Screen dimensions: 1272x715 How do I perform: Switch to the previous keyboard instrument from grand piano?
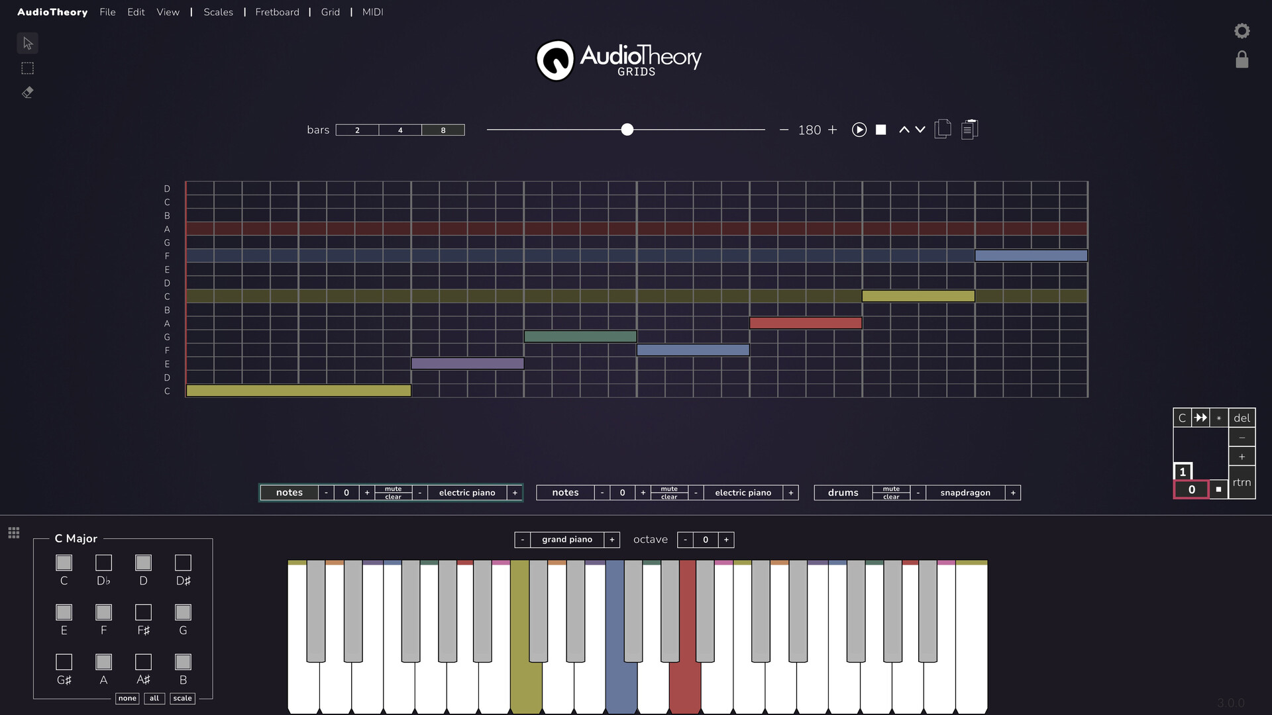[x=523, y=540]
